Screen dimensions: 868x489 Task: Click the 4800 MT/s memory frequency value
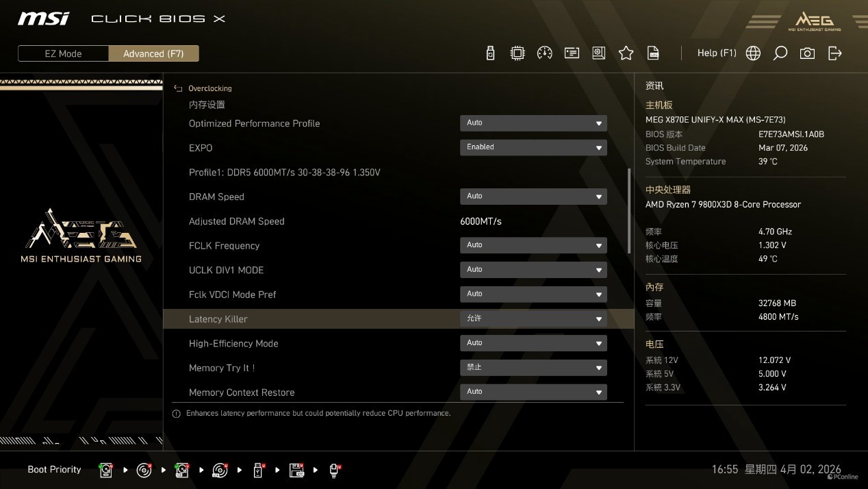[778, 317]
